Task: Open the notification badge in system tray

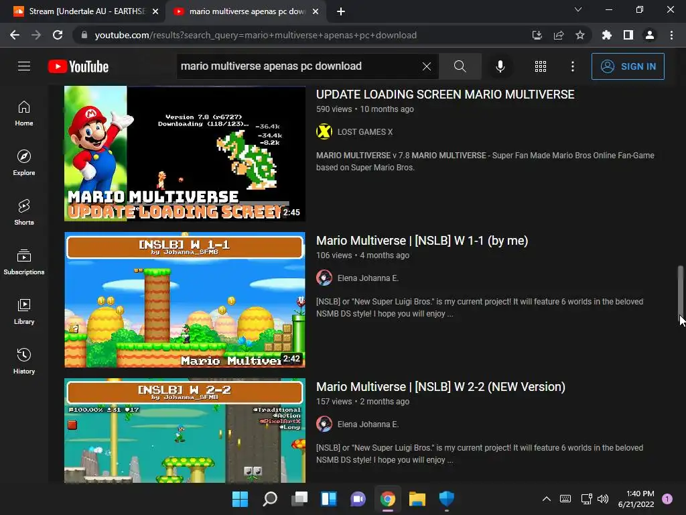Action: 667,499
